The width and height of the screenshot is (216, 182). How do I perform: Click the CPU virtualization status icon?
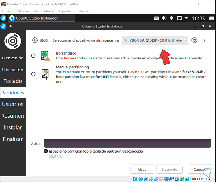[x=177, y=179]
